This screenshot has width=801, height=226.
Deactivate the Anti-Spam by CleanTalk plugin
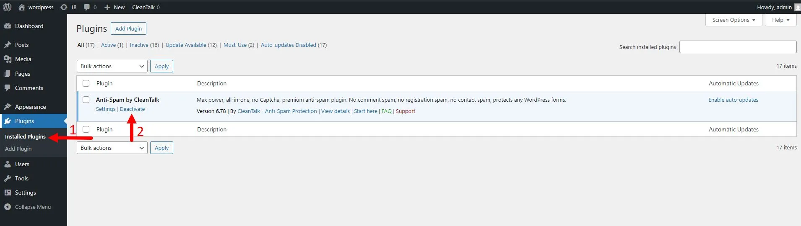point(132,109)
